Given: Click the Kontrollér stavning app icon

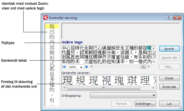Looking at the screenshot, I should click(x=46, y=18).
